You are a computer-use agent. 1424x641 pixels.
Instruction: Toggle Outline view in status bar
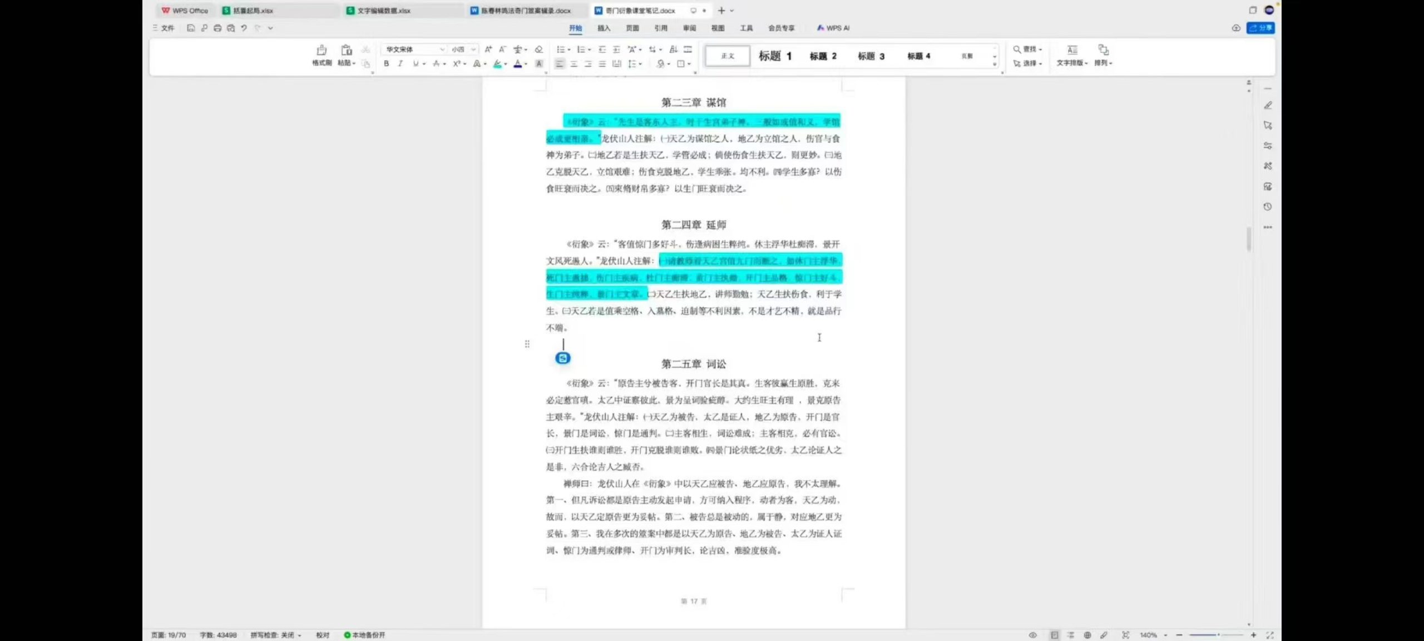pos(1071,635)
